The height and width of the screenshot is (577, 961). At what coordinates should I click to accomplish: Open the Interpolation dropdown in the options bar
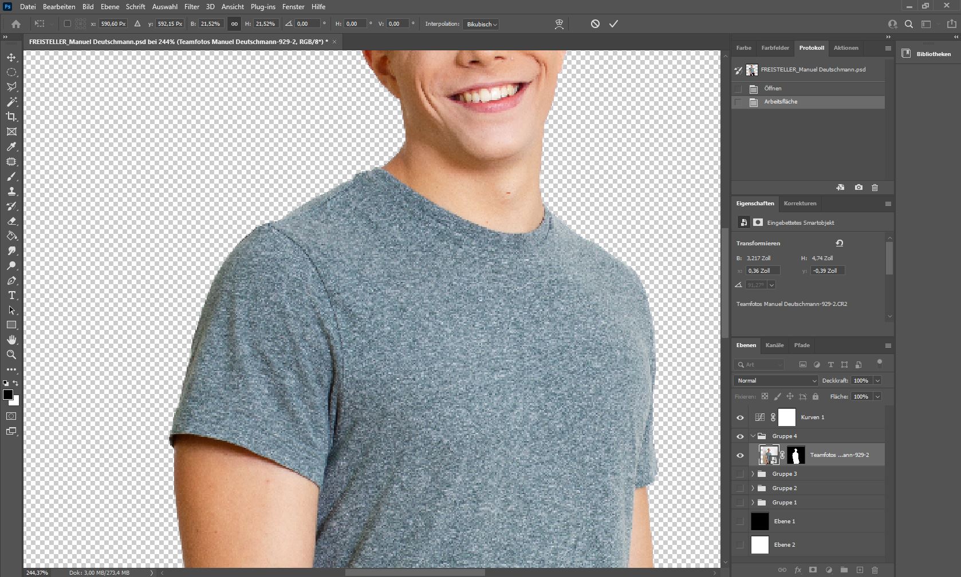[x=480, y=24]
